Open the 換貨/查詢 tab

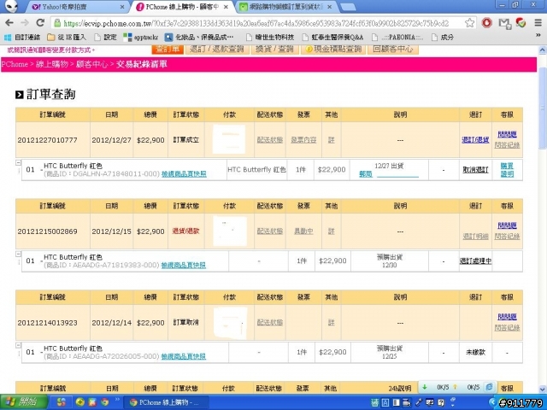(274, 49)
